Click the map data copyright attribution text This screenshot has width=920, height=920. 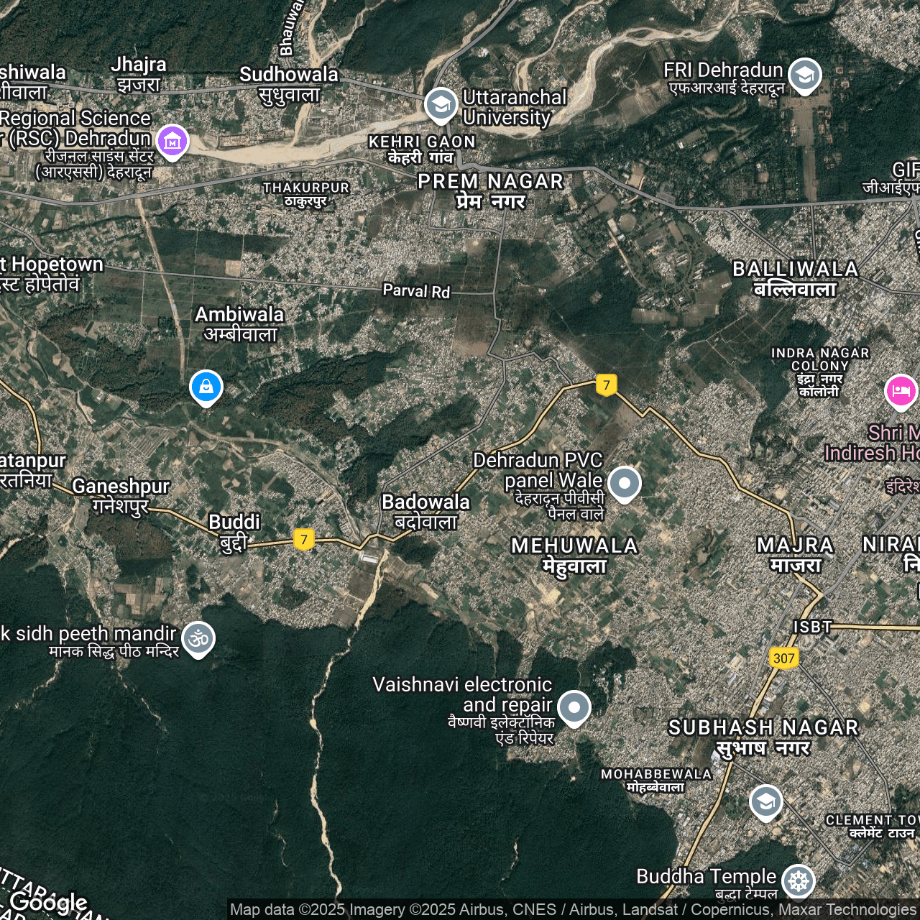coord(572,910)
